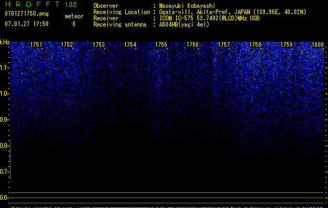Click the HROFFT program title
Image resolution: width=328 pixels, height=208 pixels.
point(32,4)
